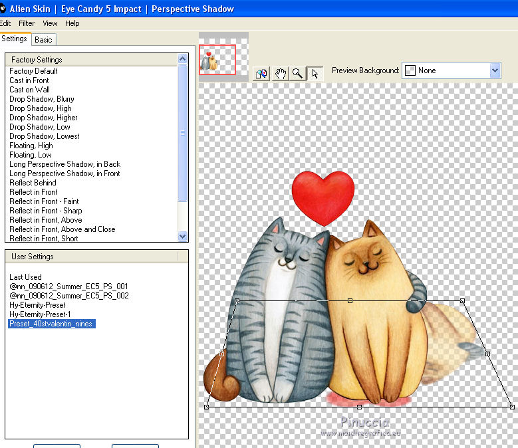
Task: Select the arrow pointer tool
Action: pos(315,74)
